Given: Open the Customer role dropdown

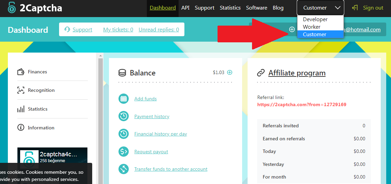Looking at the screenshot, I should 320,8.
